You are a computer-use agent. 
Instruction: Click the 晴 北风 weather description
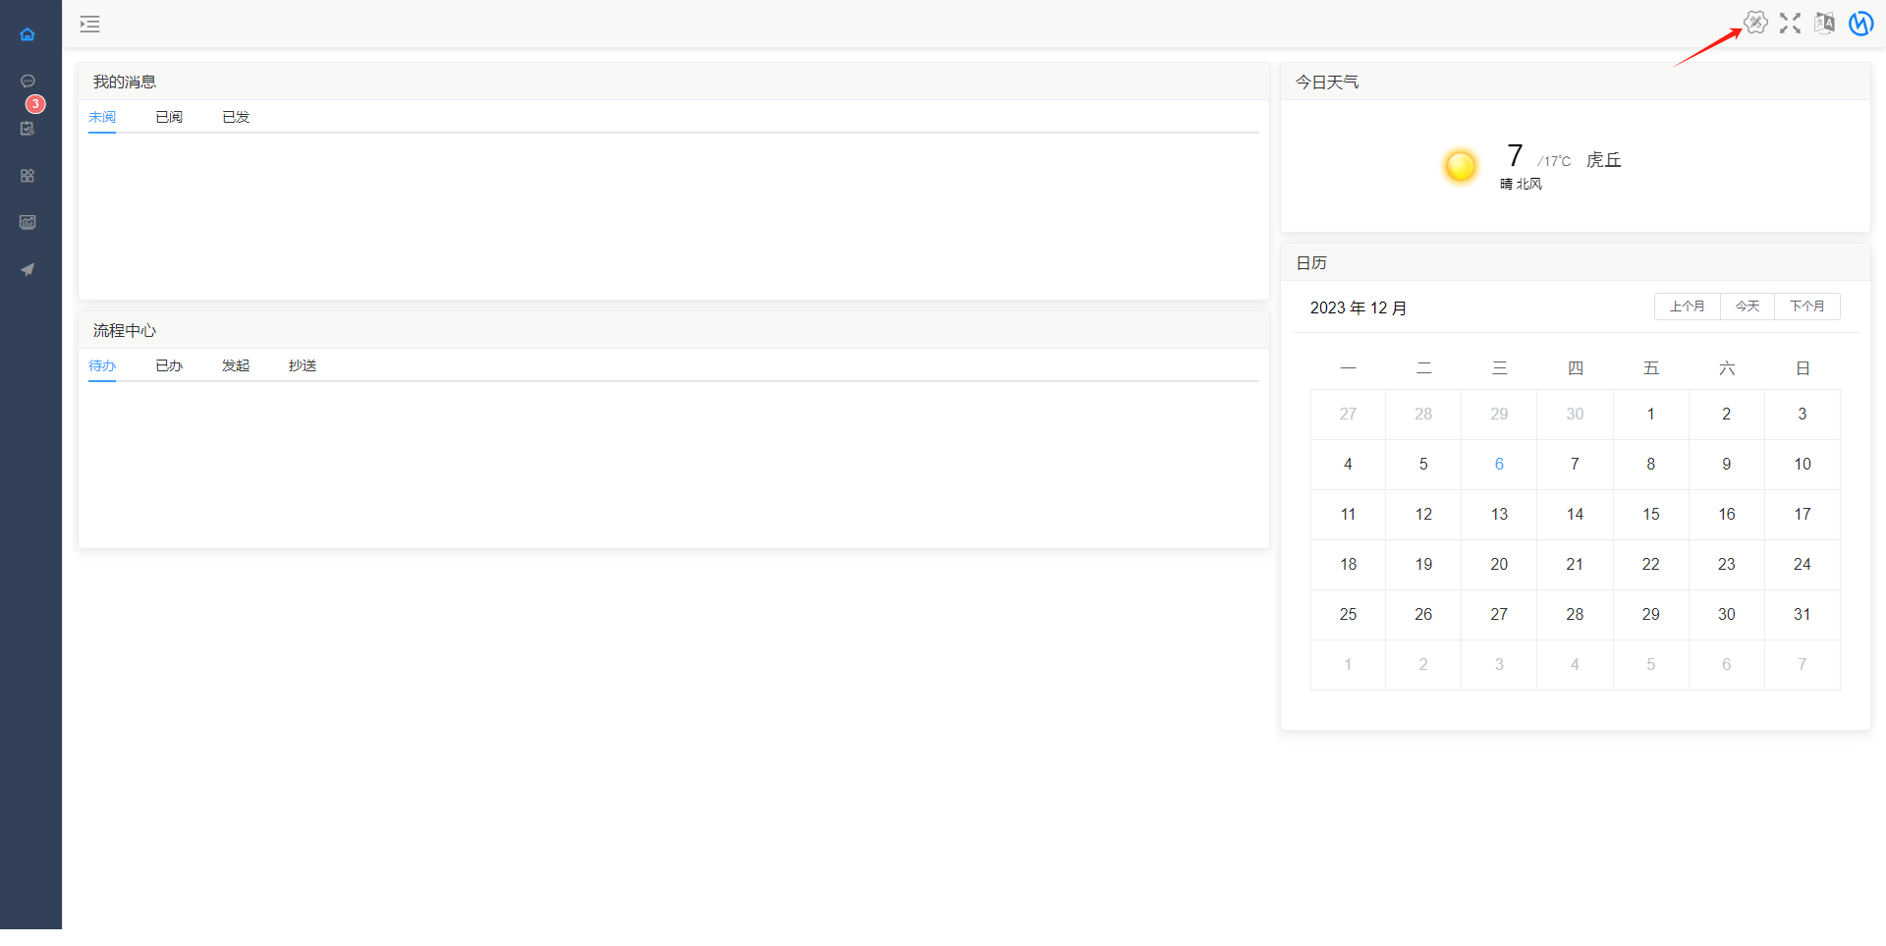pos(1521,184)
